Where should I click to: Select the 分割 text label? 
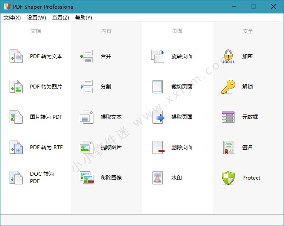pyautogui.click(x=106, y=87)
